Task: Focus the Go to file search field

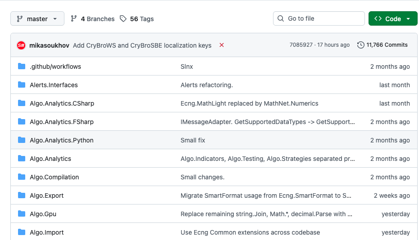Action: coord(319,18)
